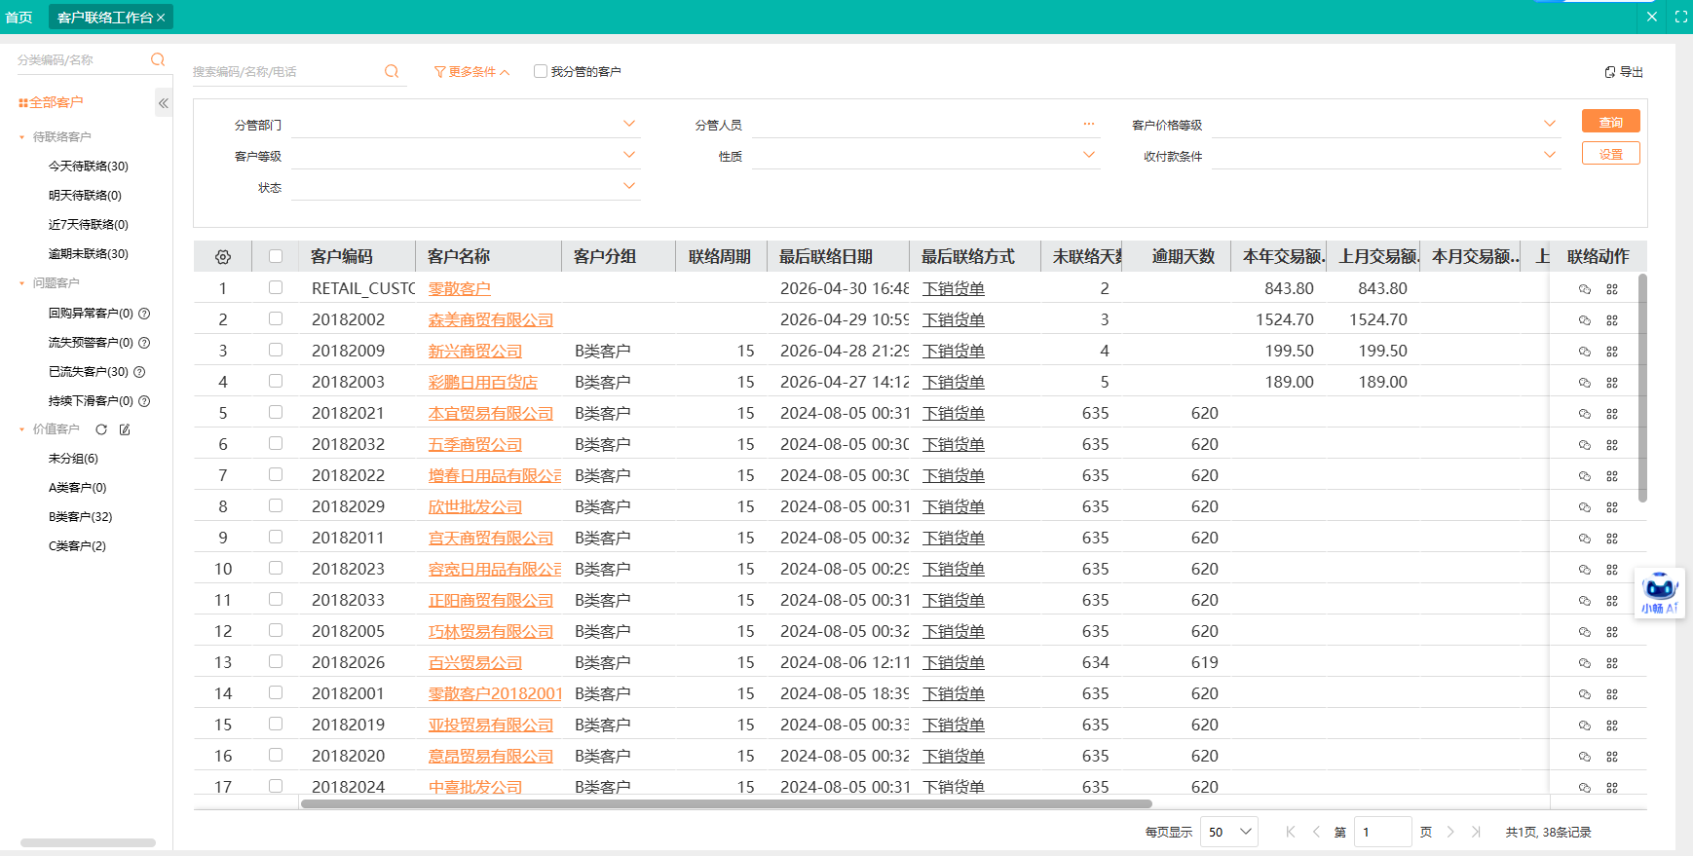Click the vertical table scrollbar
This screenshot has height=856, width=1693.
click(x=1642, y=388)
